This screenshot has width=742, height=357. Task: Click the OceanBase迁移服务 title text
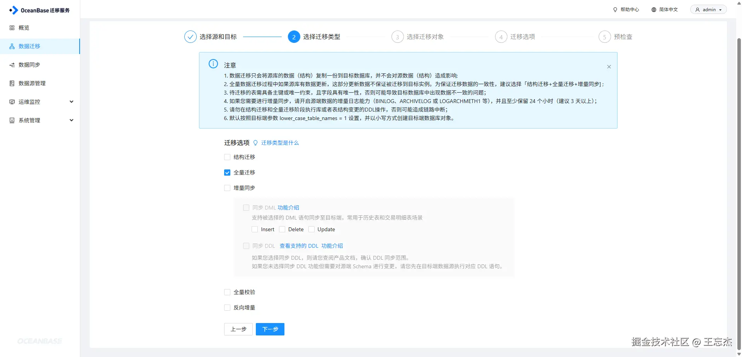[45, 10]
